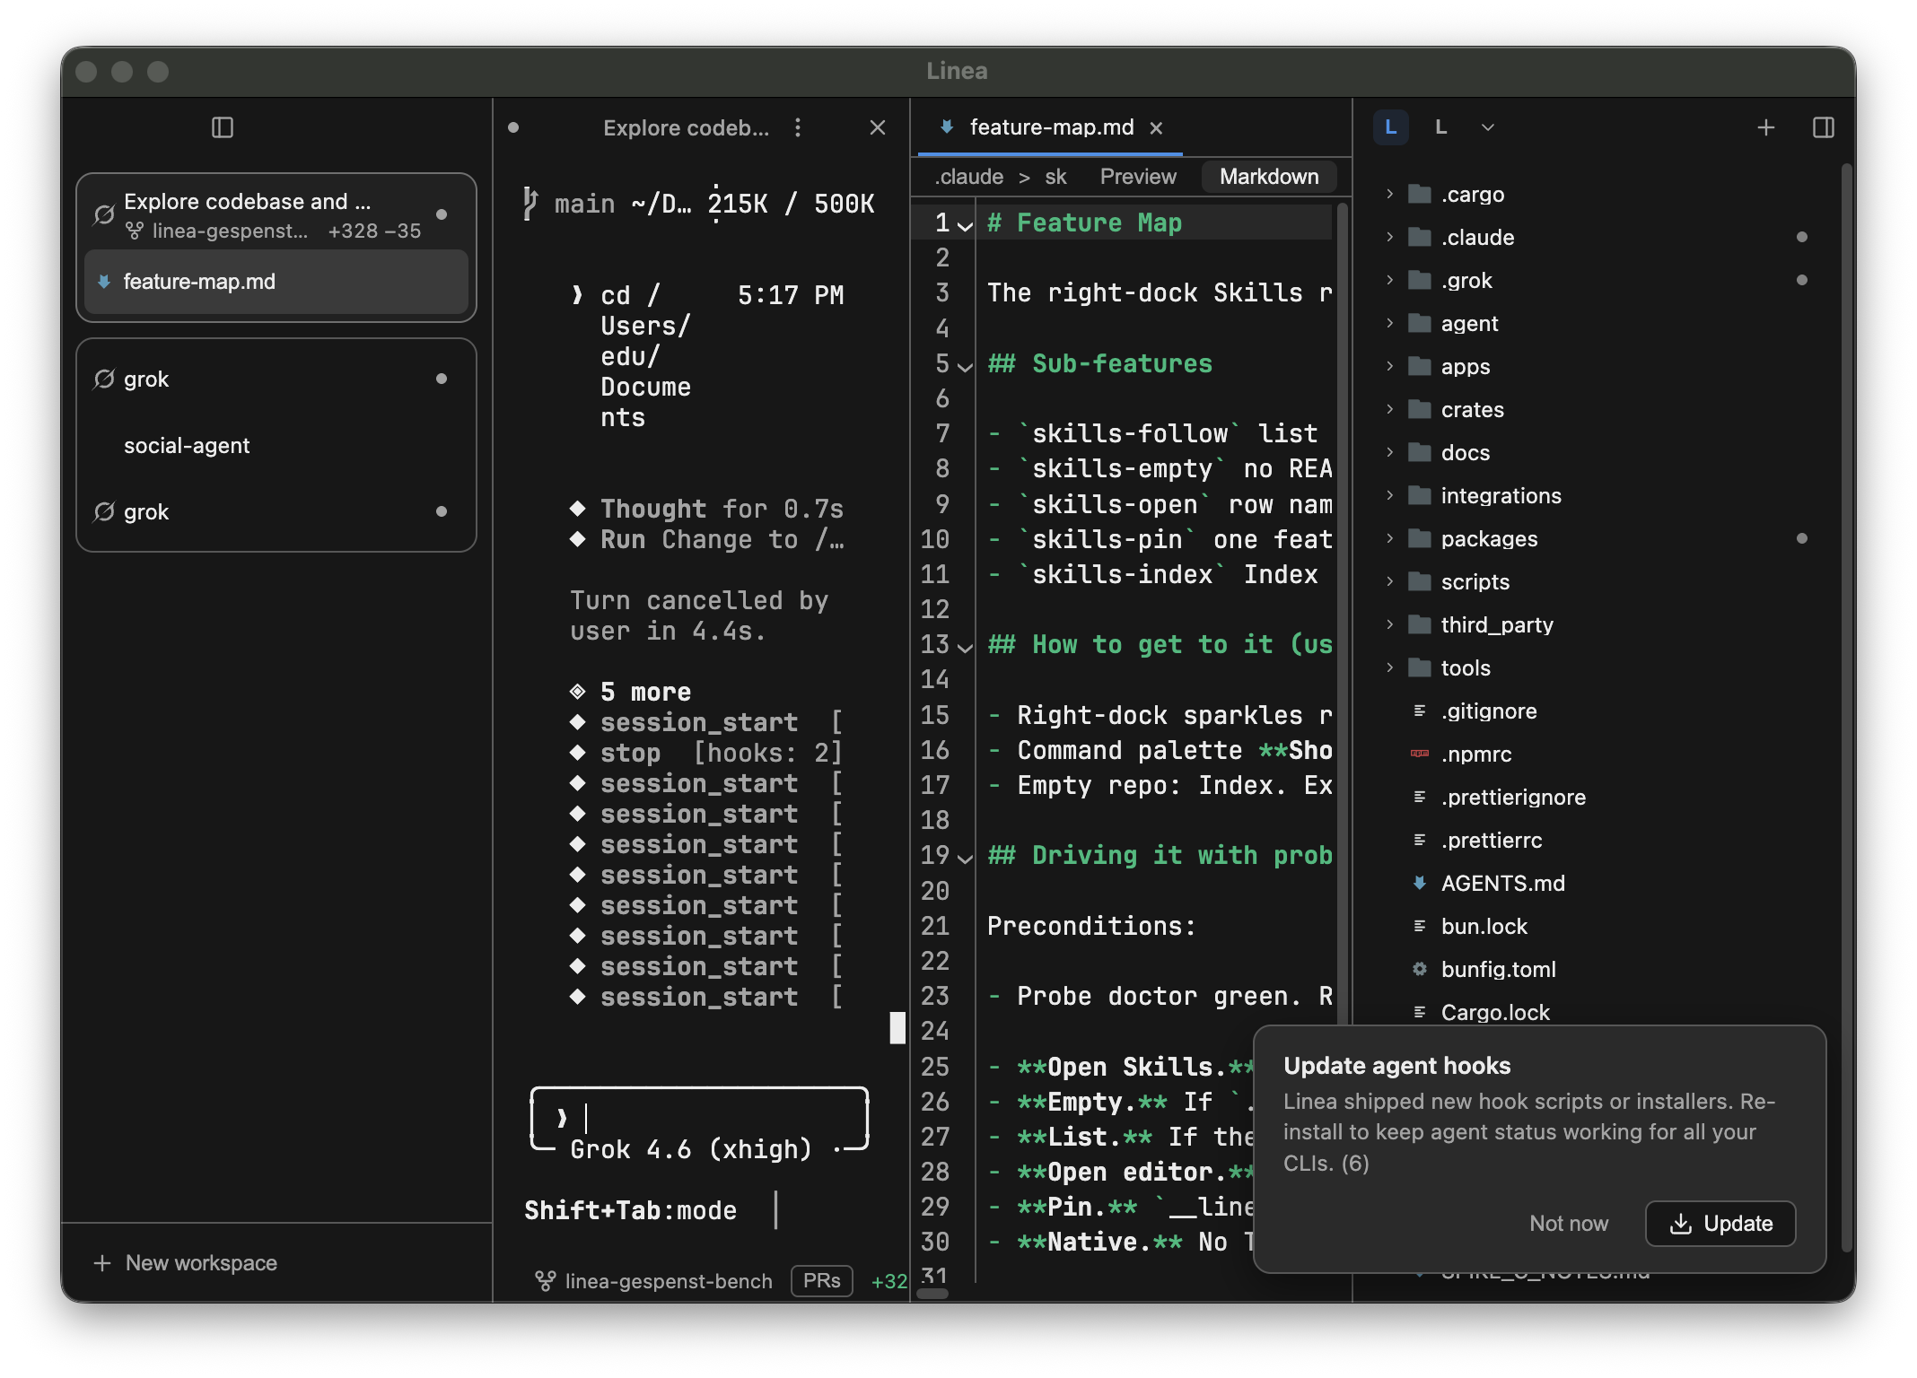Click the branch icon beside linea-gespenst-bench footer
The width and height of the screenshot is (1917, 1378).
(545, 1281)
